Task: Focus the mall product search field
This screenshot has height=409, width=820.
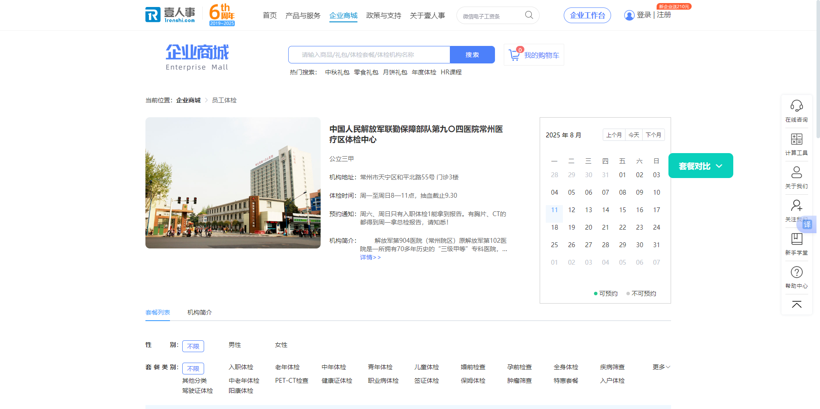Action: coord(369,55)
